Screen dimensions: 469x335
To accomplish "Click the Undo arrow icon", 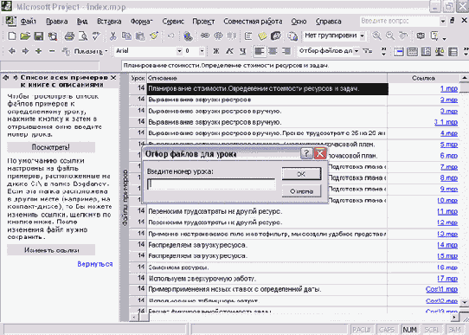I will coord(170,36).
